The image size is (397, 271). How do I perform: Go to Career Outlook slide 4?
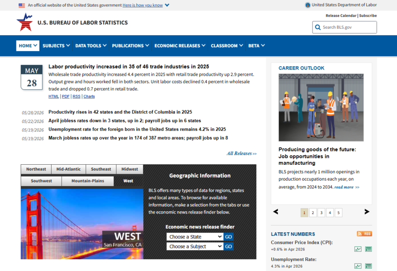pyautogui.click(x=330, y=213)
